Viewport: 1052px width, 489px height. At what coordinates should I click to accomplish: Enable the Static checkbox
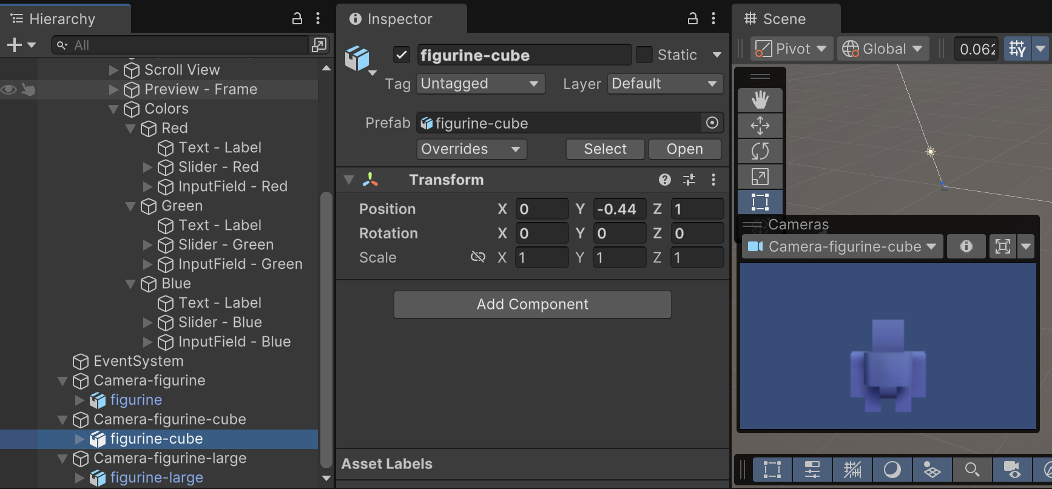[x=644, y=55]
